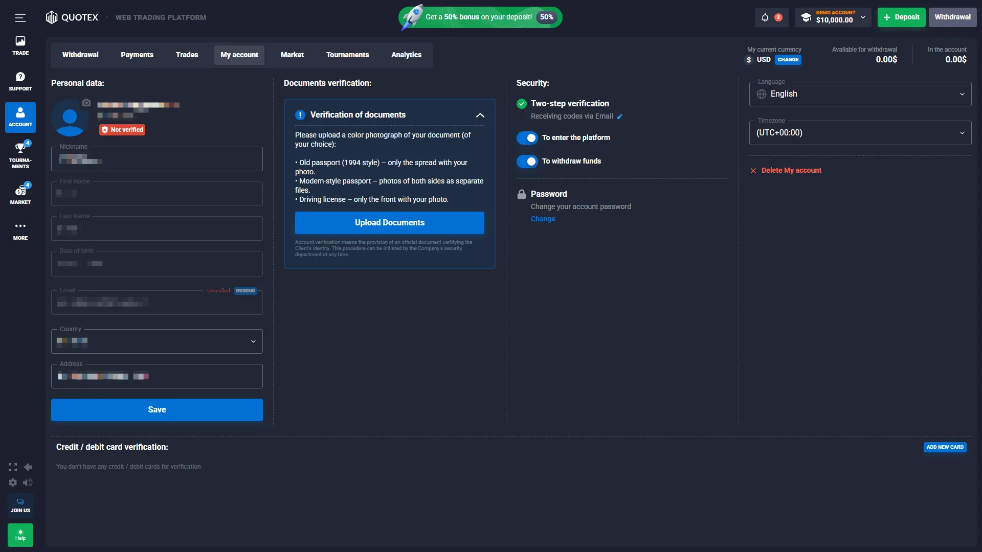Click the camera icon on avatar
The height and width of the screenshot is (552, 982).
86,103
